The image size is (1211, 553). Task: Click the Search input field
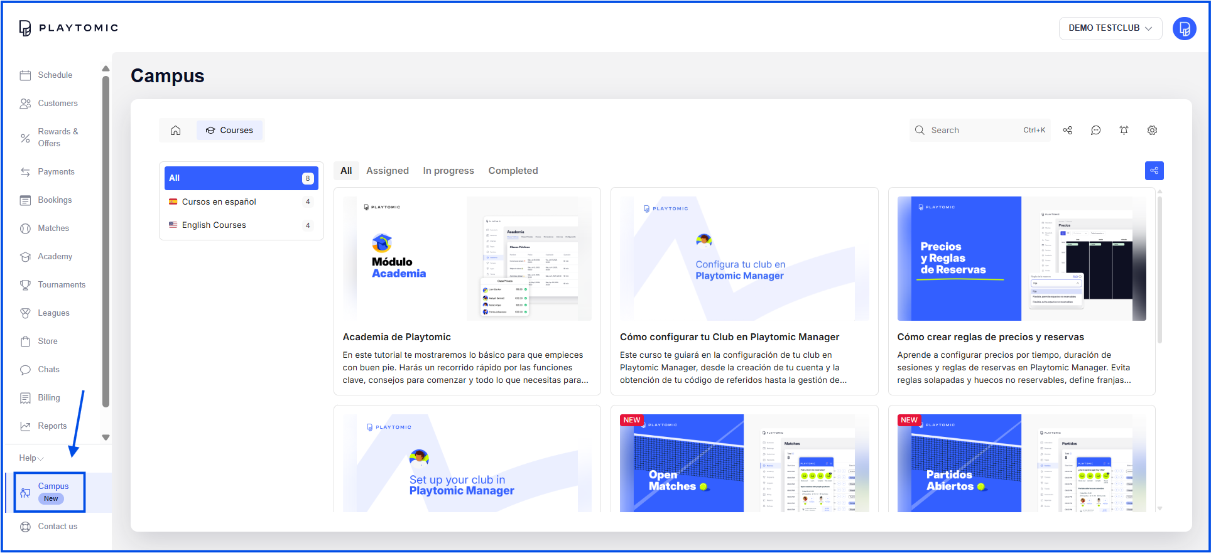[974, 131]
